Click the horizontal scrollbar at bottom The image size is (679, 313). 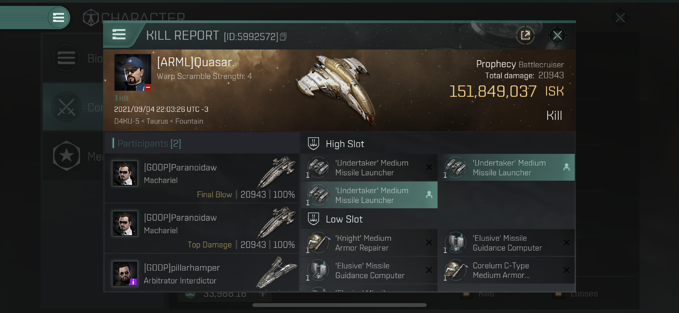[x=339, y=305]
